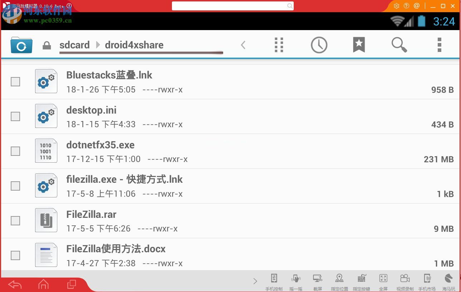Open 手机市场 app market
461x292 pixels.
427,282
